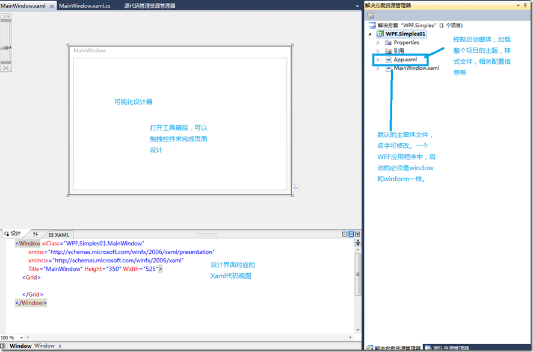
Task: Click the xmlns:x namespace line
Action: click(106, 261)
